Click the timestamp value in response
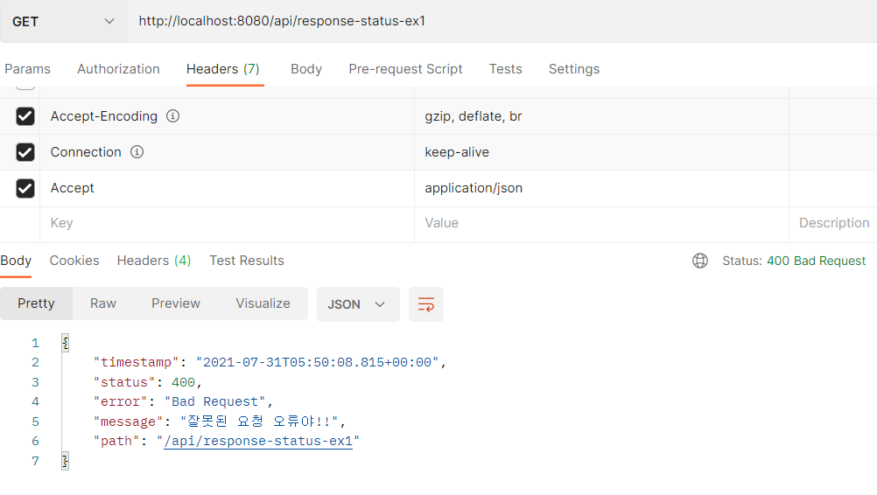 click(317, 362)
